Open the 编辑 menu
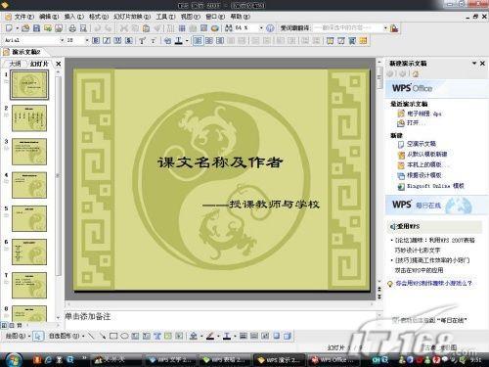 [49, 17]
